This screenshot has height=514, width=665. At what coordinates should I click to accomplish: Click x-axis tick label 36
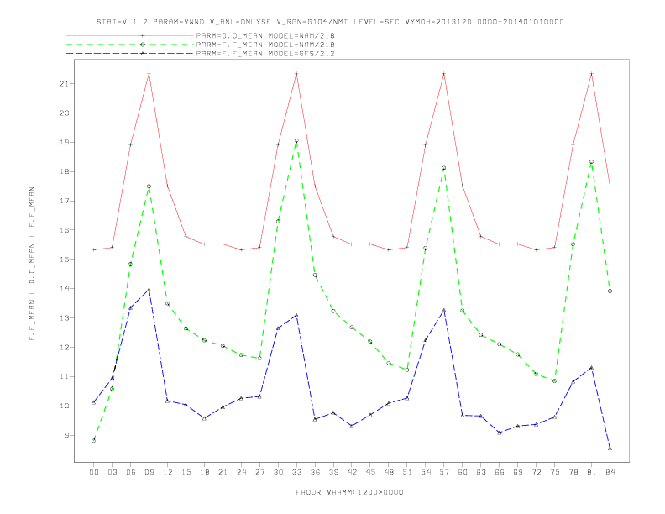pos(315,472)
